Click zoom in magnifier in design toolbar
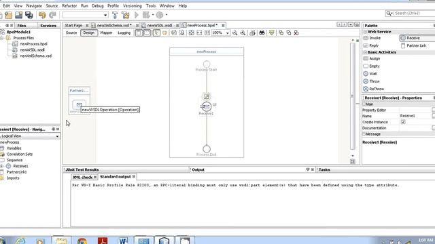 tap(243, 33)
